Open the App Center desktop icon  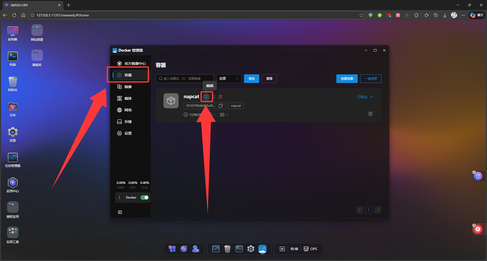(13, 185)
